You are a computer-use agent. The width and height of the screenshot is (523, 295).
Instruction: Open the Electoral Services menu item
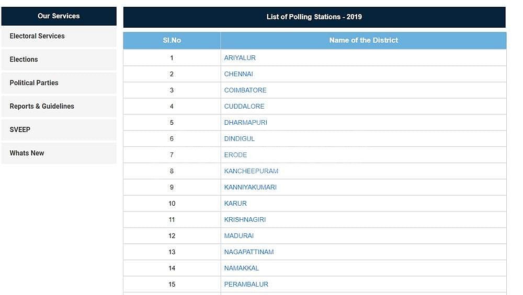37,36
